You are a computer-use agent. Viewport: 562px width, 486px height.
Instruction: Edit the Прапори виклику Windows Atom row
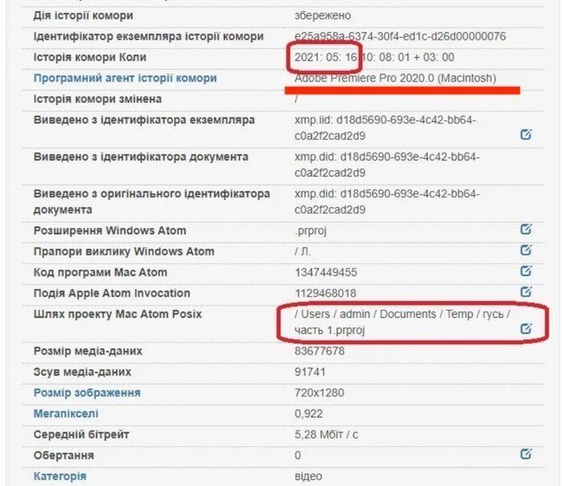525,250
